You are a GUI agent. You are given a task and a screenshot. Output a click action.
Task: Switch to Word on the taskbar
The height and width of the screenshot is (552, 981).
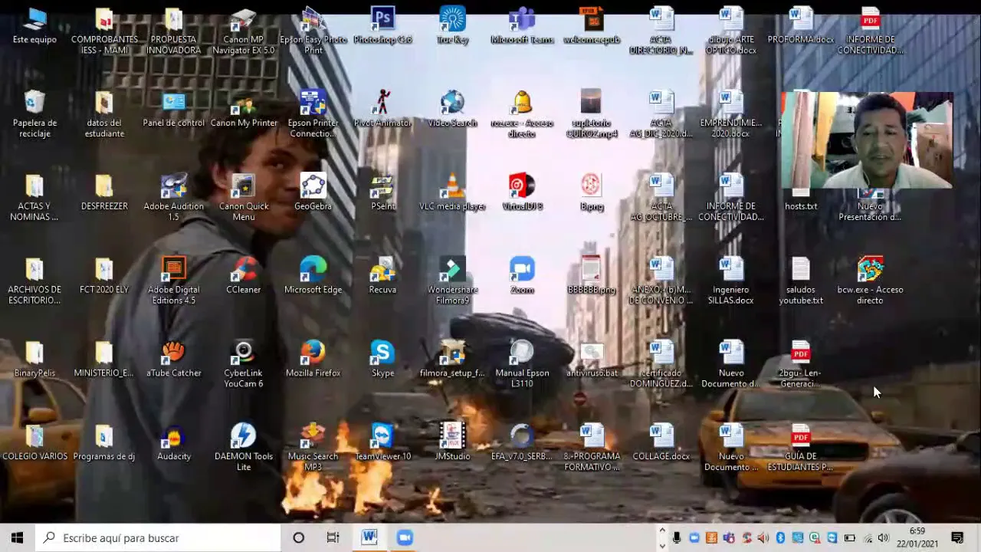pyautogui.click(x=369, y=537)
